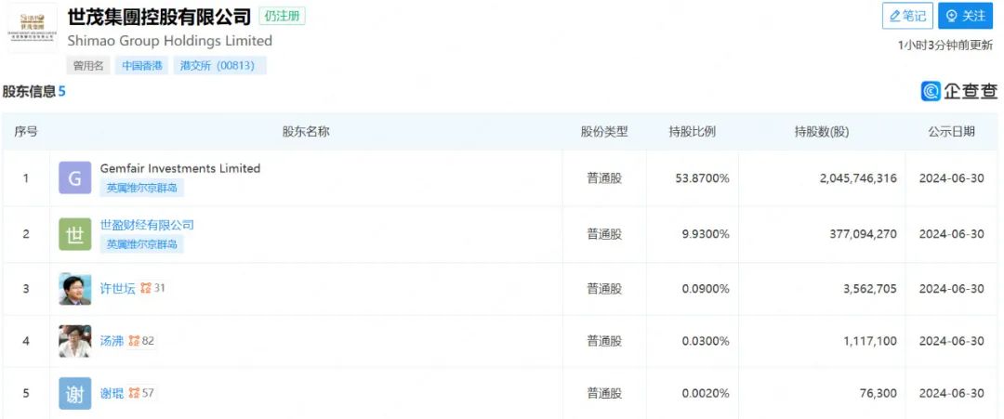Click the Shimao company logo thumbnail
The width and height of the screenshot is (1004, 419).
[32, 28]
